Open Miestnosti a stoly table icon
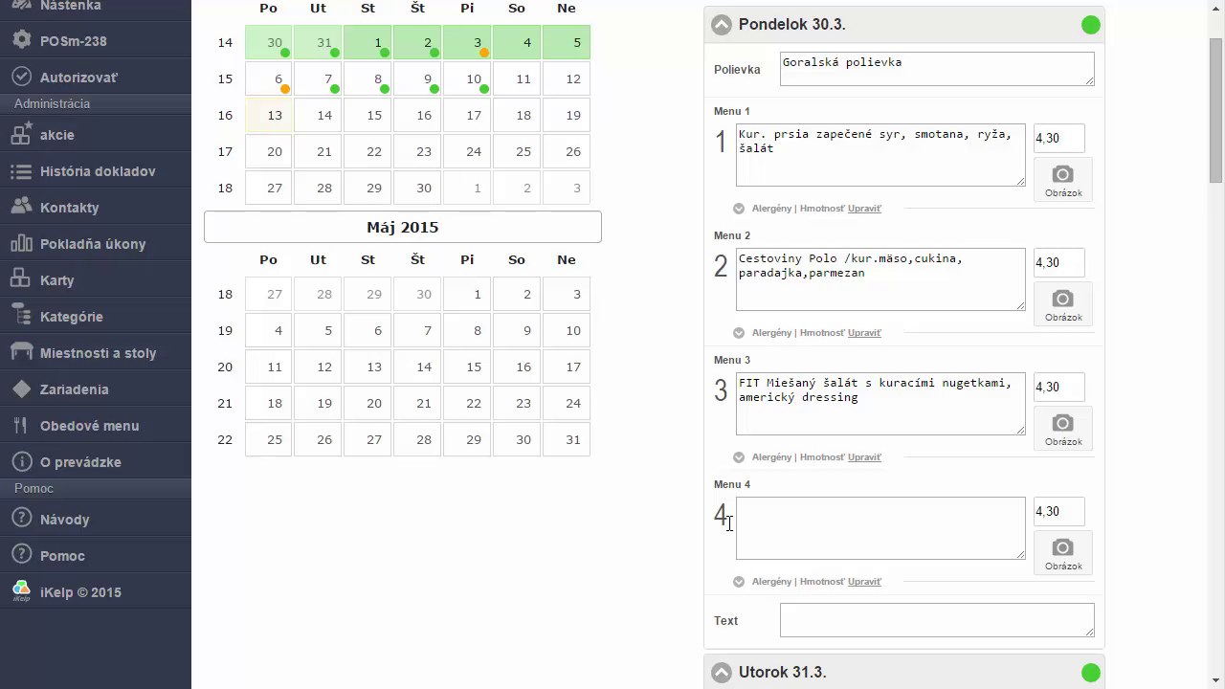 pyautogui.click(x=21, y=352)
